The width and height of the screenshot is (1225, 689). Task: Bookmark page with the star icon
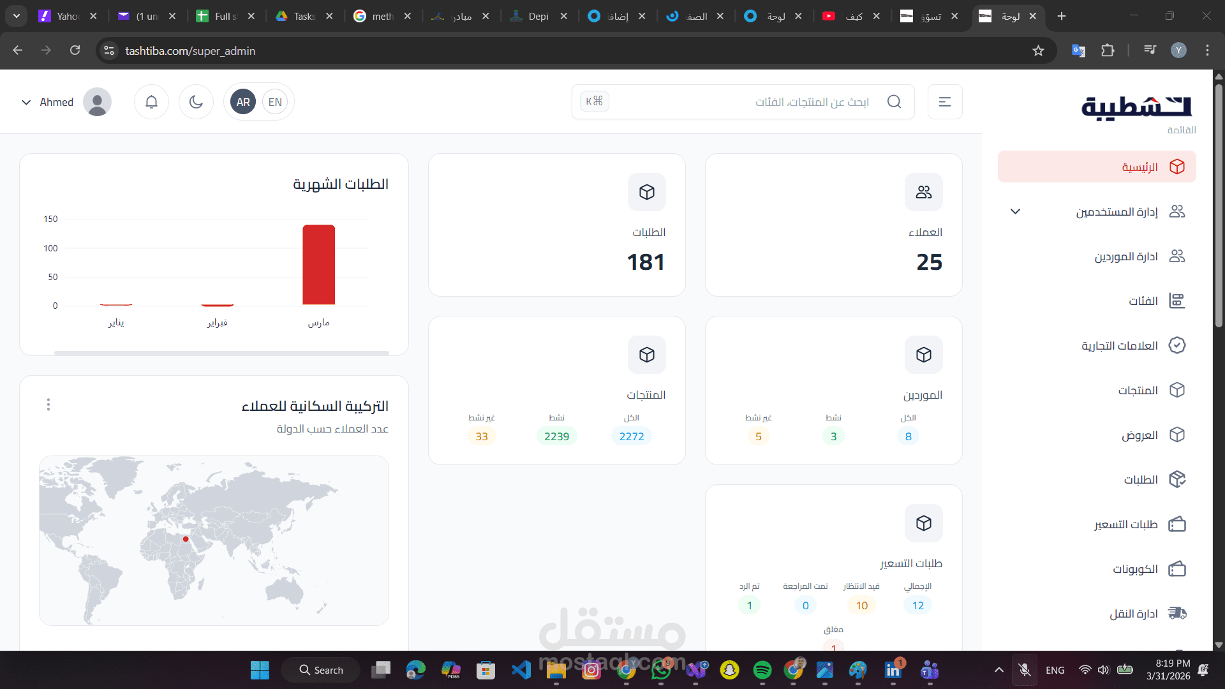pos(1038,51)
